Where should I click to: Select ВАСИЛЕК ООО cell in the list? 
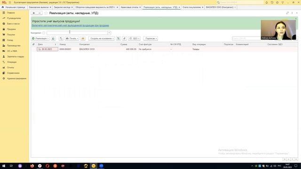[99, 49]
